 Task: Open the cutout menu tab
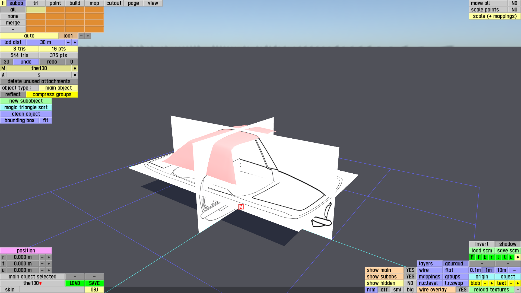[114, 3]
